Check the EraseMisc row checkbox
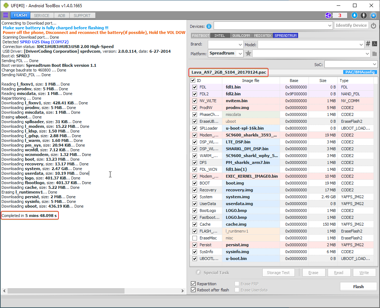This screenshot has width=380, height=308. point(195,238)
